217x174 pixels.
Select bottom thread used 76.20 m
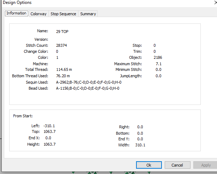[x=63, y=76]
